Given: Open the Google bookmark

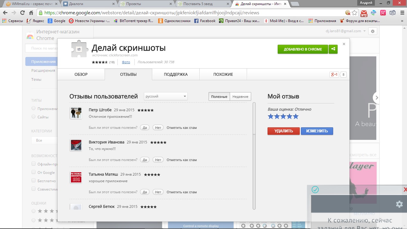Looking at the screenshot, I should tap(57, 21).
